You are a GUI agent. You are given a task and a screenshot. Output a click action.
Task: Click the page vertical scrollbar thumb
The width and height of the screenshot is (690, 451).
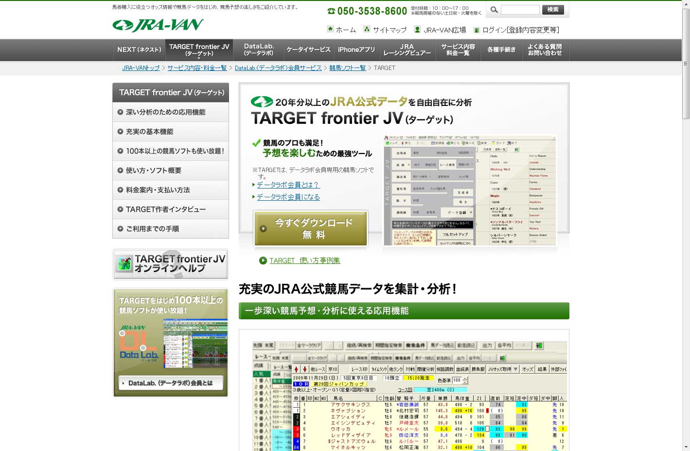[686, 63]
